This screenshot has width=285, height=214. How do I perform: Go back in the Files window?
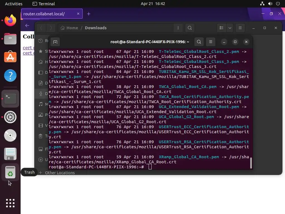point(41,28)
